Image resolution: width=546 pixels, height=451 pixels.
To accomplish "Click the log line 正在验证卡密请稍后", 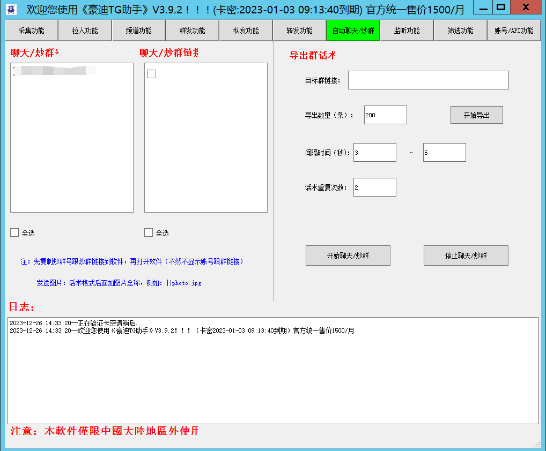I will (x=77, y=323).
